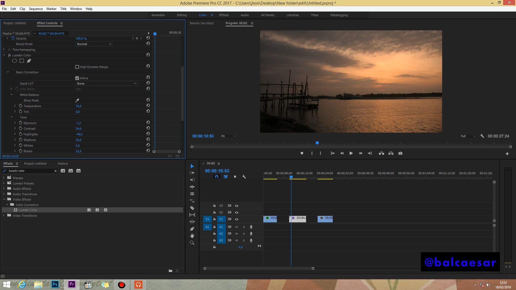Screen dimensions: 516x290
Task: Open the Input LUT dropdown
Action: tap(106, 84)
